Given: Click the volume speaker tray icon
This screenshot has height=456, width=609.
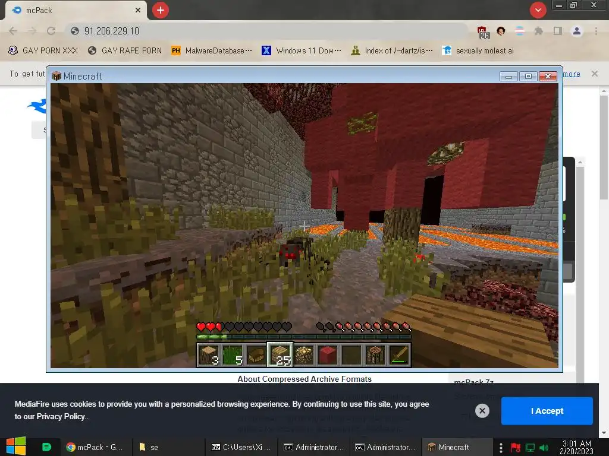Looking at the screenshot, I should (x=544, y=448).
